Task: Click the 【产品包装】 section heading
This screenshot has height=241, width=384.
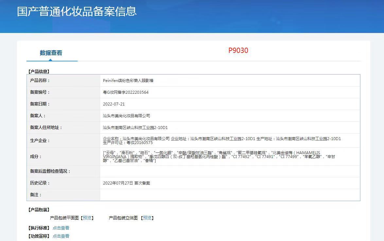Action: pyautogui.click(x=39, y=210)
